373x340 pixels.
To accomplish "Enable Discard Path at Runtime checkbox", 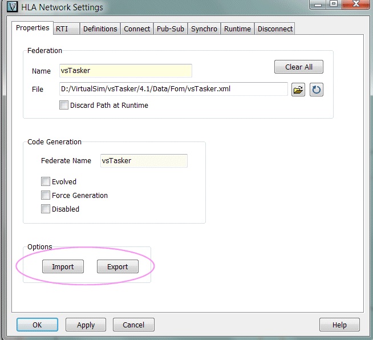I will 64,105.
